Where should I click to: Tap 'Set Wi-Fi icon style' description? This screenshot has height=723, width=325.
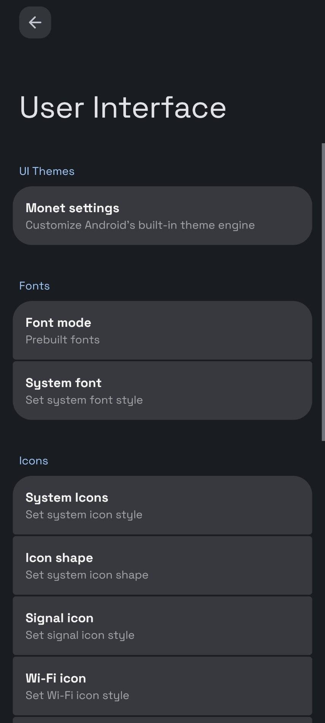click(77, 695)
